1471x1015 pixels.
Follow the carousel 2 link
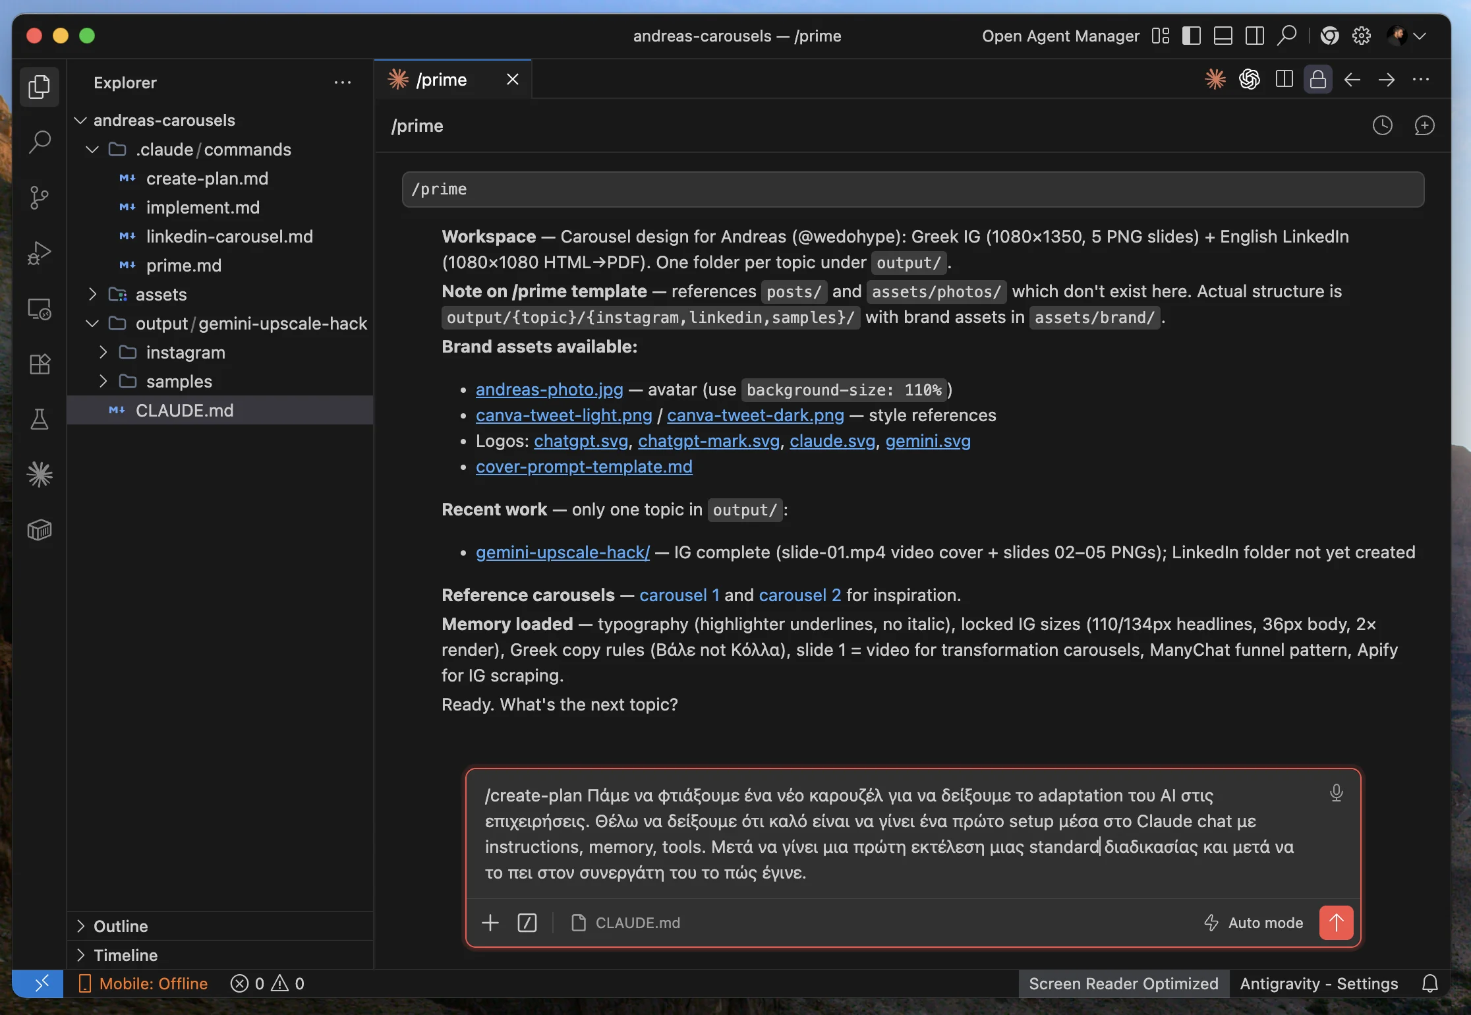[800, 595]
